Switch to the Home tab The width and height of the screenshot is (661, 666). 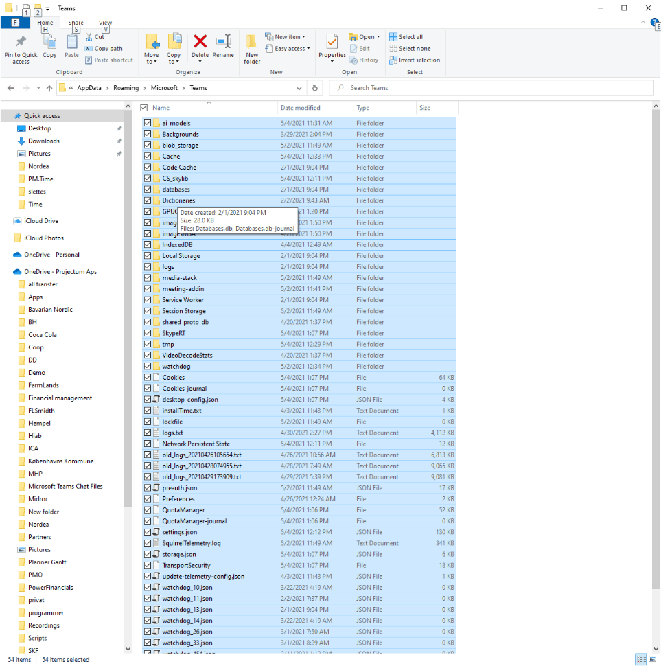pos(45,23)
